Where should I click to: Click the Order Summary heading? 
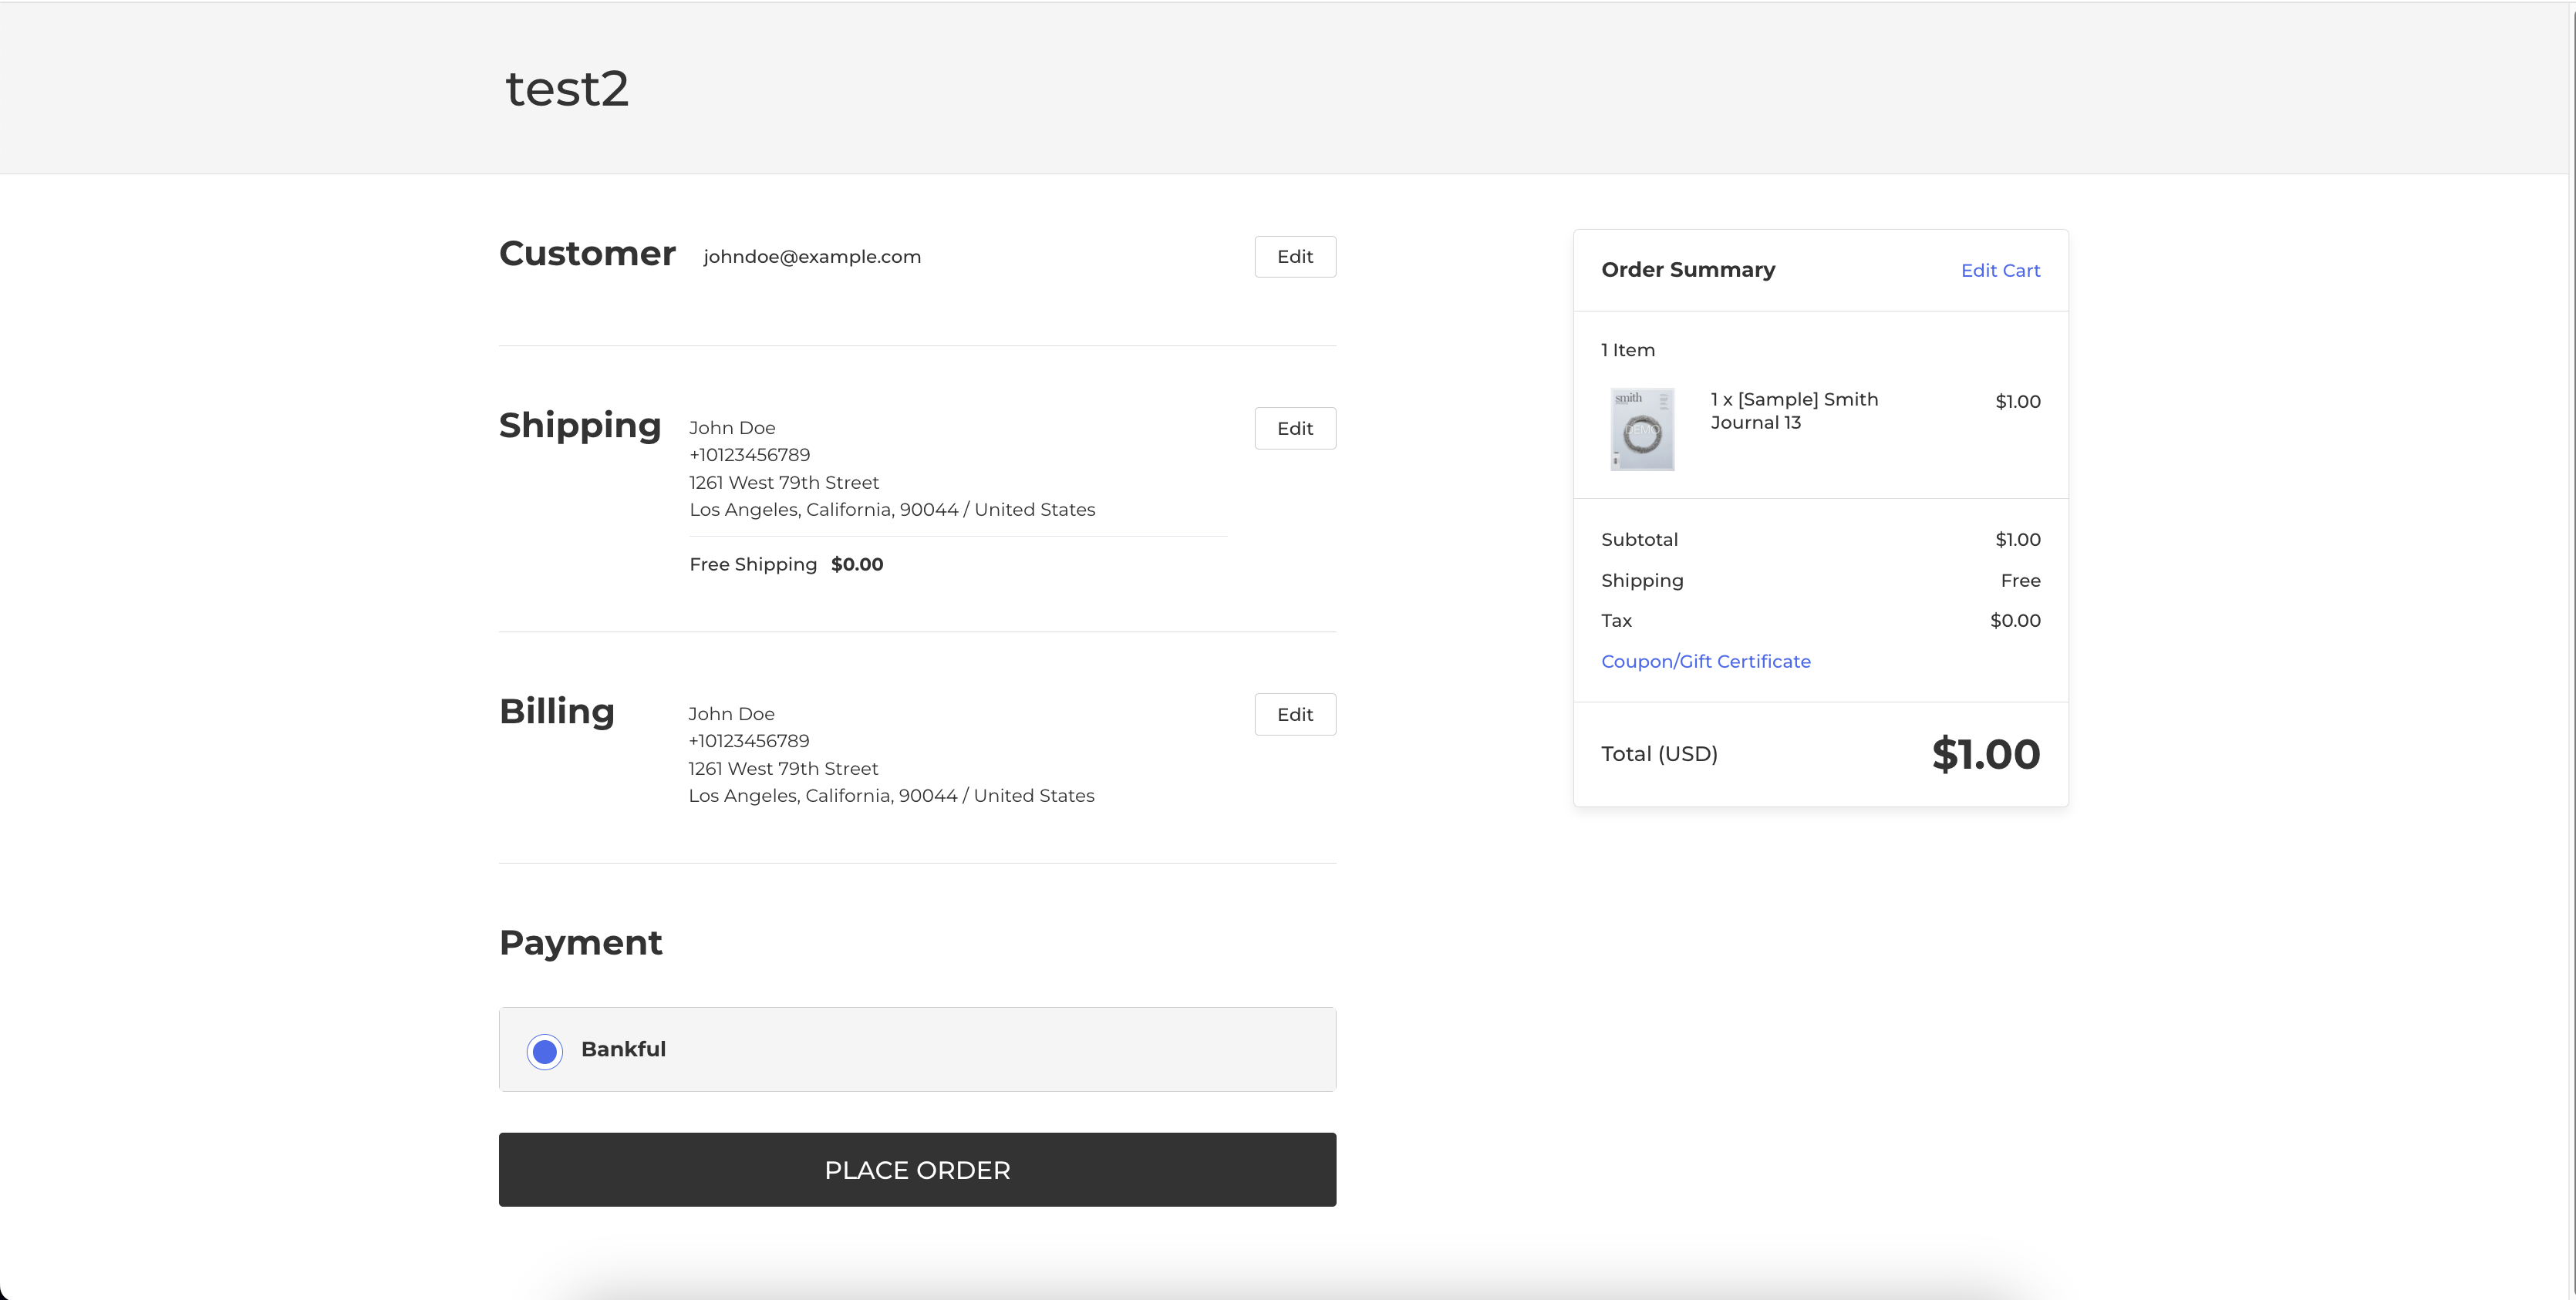(x=1688, y=270)
